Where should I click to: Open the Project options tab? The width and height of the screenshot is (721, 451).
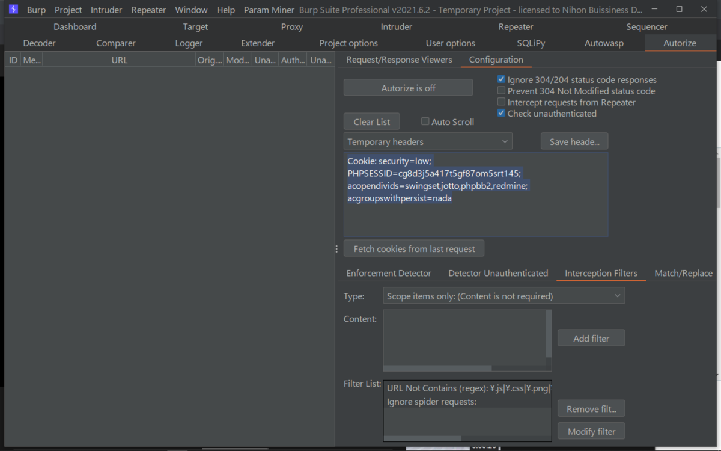click(x=348, y=43)
